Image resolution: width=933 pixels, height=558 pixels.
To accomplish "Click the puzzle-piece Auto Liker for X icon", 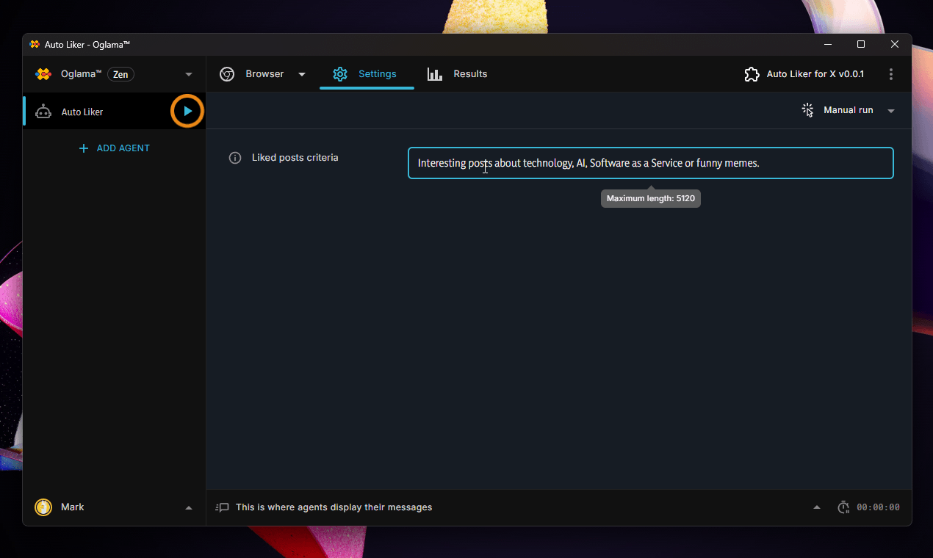I will tap(752, 74).
